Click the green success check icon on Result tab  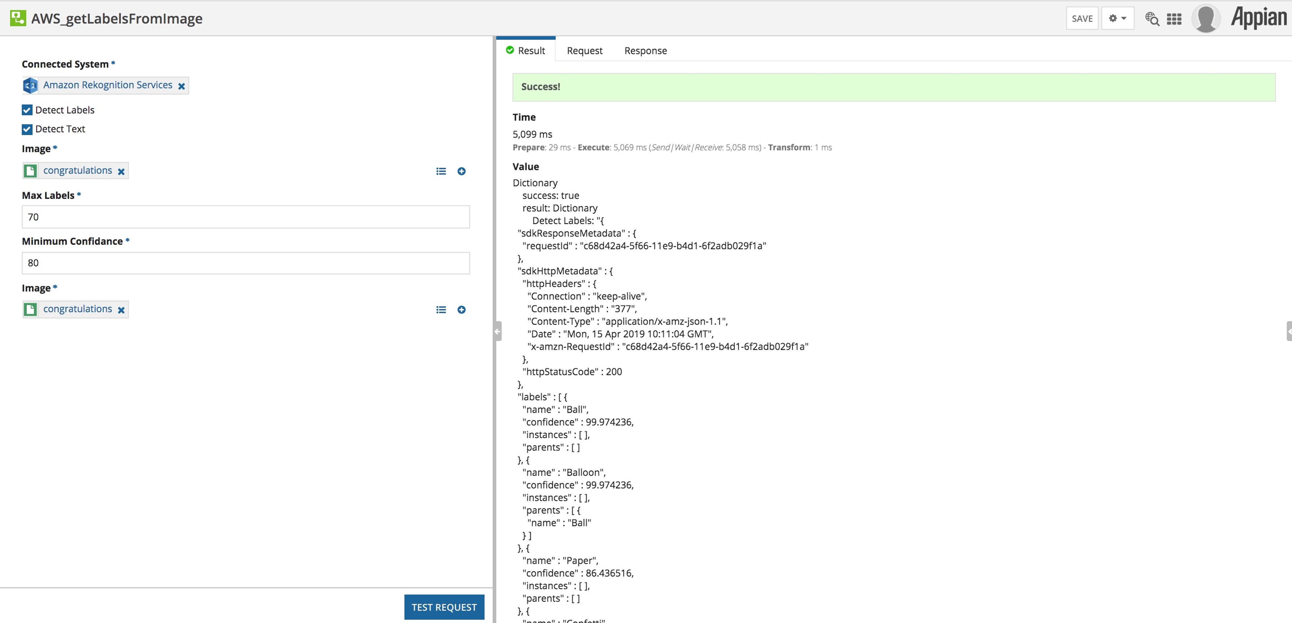510,50
